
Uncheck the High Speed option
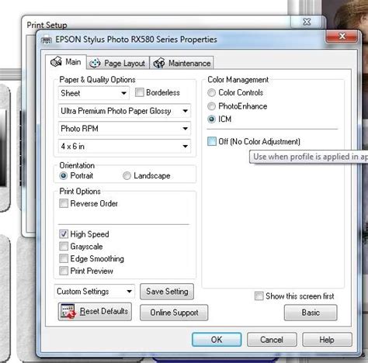click(64, 234)
